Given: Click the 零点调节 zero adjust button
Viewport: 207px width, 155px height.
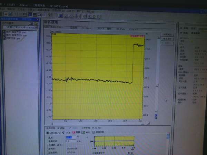Looking at the screenshot, I should click(x=167, y=39).
